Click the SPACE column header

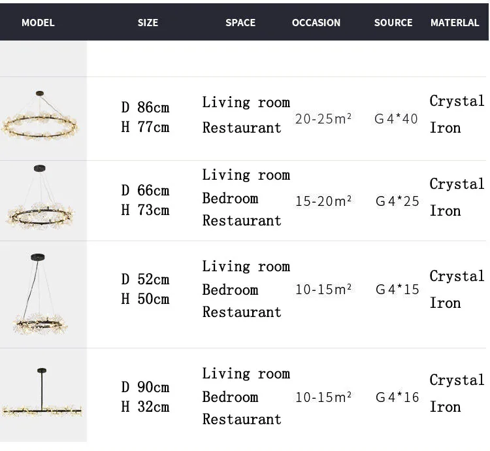[240, 23]
